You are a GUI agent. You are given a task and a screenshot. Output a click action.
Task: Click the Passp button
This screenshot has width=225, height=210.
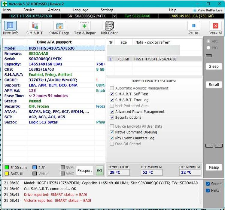(x=214, y=167)
